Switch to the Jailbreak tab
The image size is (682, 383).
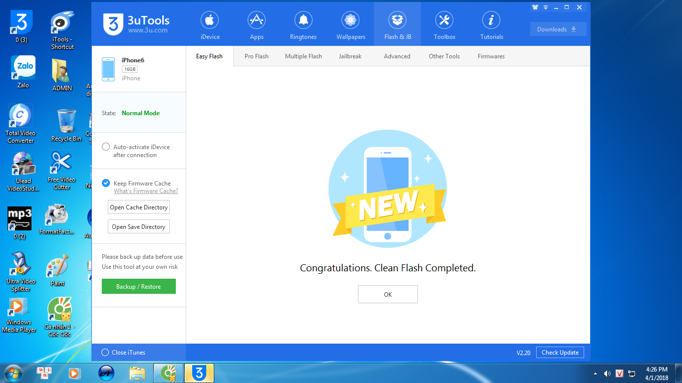(350, 56)
